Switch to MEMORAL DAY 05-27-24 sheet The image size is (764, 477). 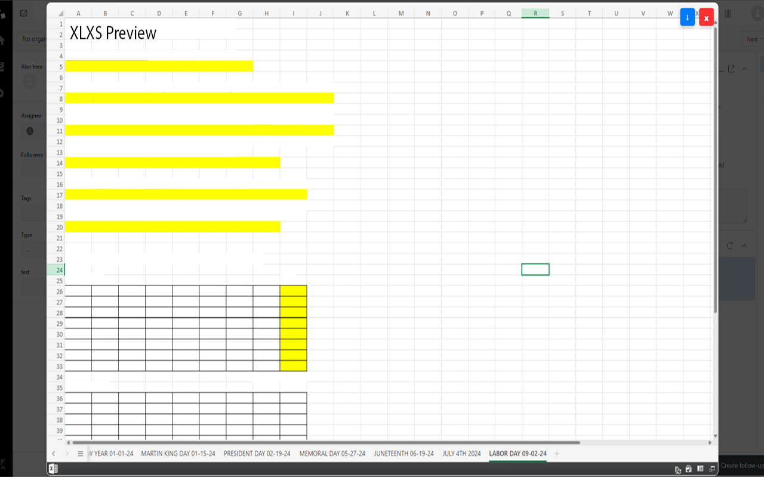click(x=332, y=454)
